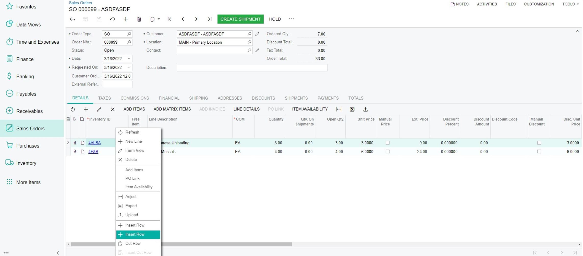583x256 pixels.
Task: Click the grid upload icon
Action: [x=366, y=109]
